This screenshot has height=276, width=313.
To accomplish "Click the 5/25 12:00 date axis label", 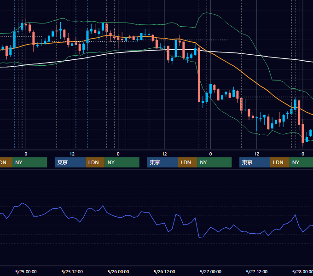I will coord(72,271).
